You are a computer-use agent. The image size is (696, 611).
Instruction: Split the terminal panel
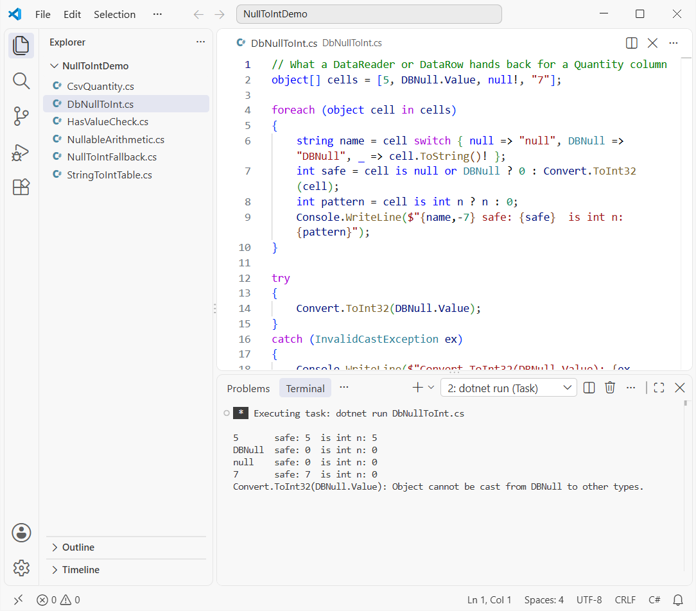(x=589, y=388)
